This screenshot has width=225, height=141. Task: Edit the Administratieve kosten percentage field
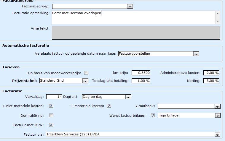pos(211,73)
